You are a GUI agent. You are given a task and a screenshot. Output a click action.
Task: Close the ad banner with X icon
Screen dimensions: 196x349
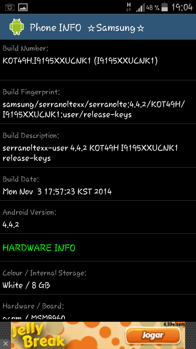[x=5, y=344]
